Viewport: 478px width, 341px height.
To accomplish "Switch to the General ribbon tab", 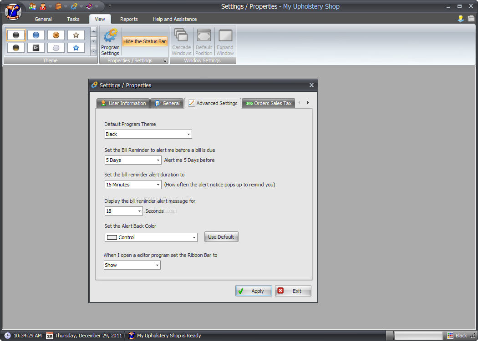I will 43,19.
